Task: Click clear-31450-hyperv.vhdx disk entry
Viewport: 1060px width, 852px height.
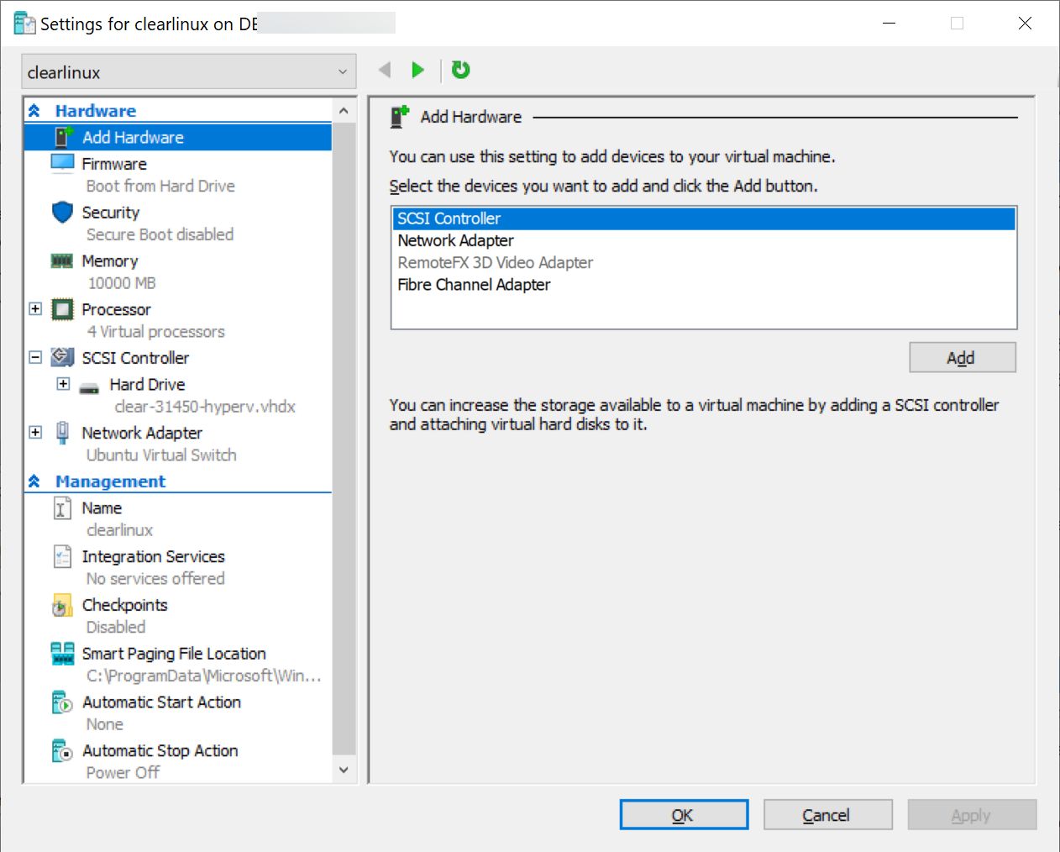Action: 204,407
